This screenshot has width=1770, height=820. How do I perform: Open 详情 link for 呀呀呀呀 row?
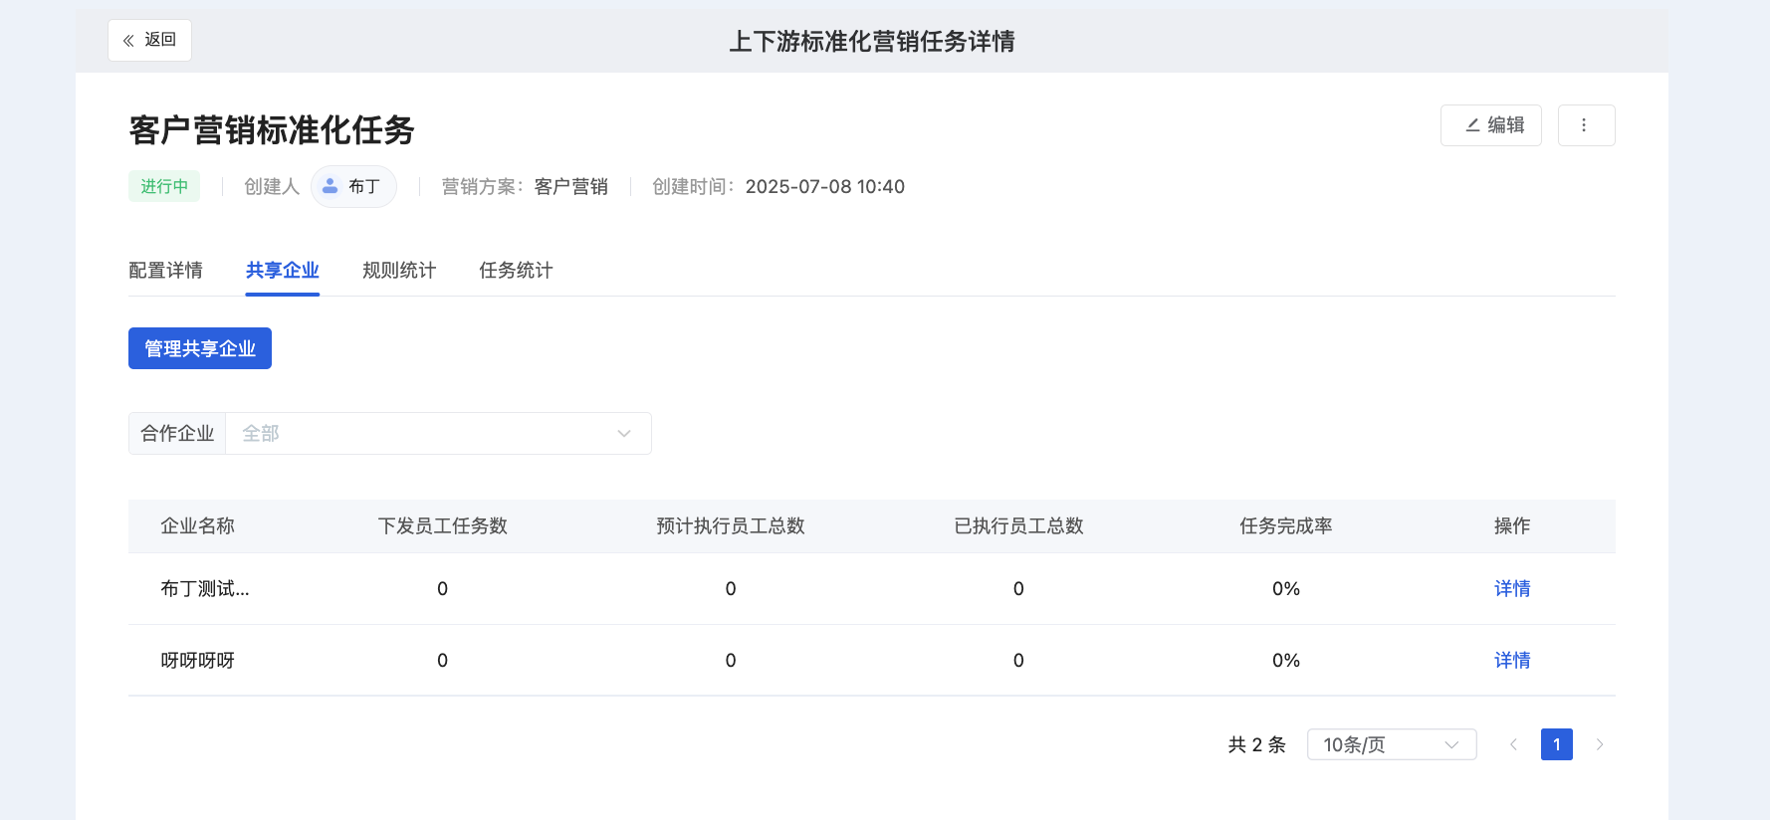(x=1512, y=660)
